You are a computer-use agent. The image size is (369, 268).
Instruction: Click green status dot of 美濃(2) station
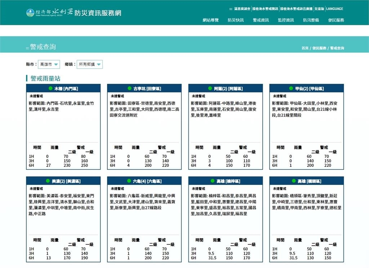tap(48, 181)
